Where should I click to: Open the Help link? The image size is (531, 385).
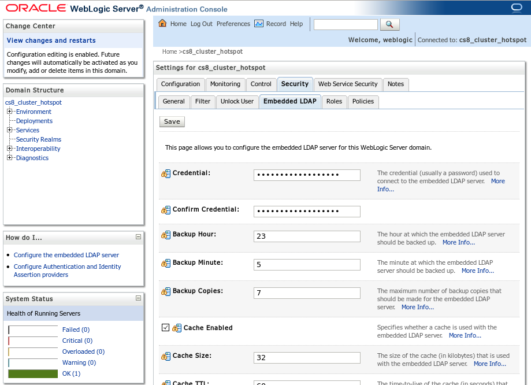coord(296,24)
